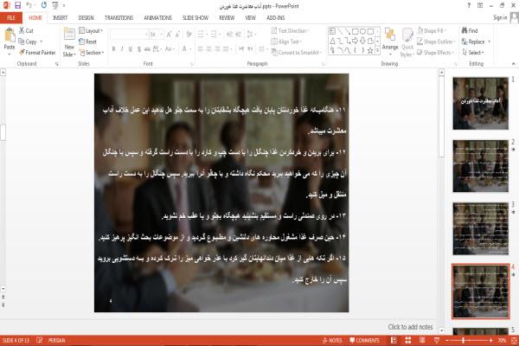519x346 pixels.
Task: Expand Shape Effects dropdown
Action: (x=436, y=52)
